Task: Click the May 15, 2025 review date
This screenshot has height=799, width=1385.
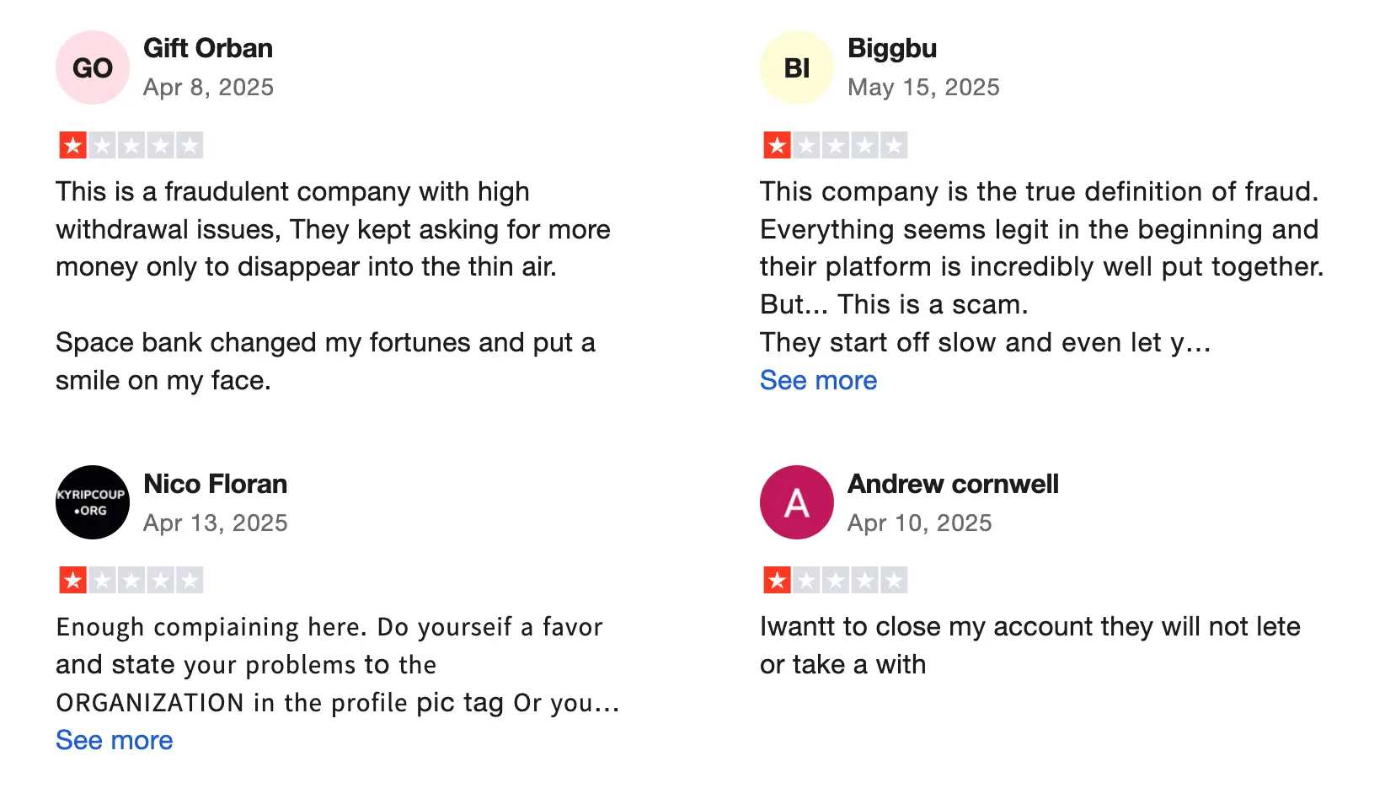Action: tap(923, 87)
